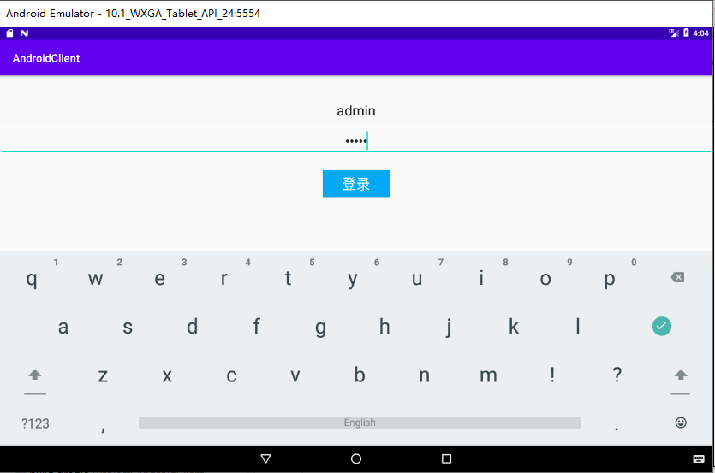The height and width of the screenshot is (473, 715).
Task: Tap the j key
Action: (449, 327)
